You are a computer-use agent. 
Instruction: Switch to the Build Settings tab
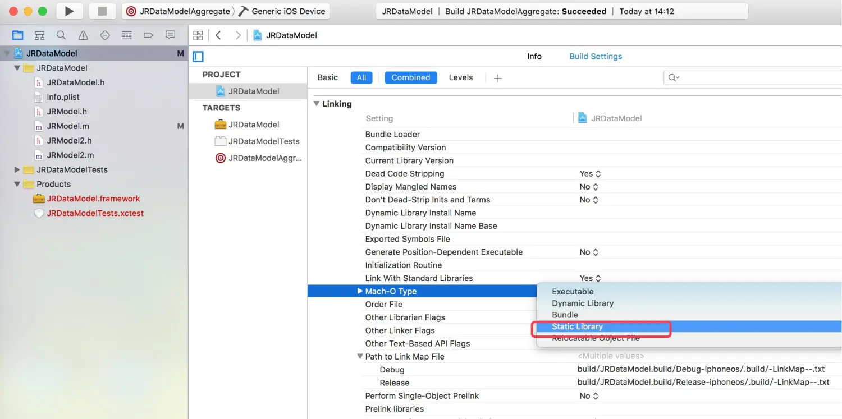tap(596, 56)
